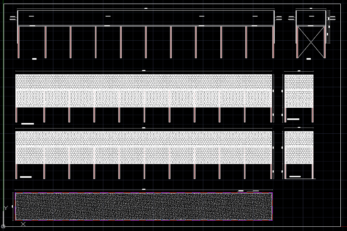Screen dimensions: 347x231
Task: Select the top long elevation beam outline
Action: (x=146, y=18)
